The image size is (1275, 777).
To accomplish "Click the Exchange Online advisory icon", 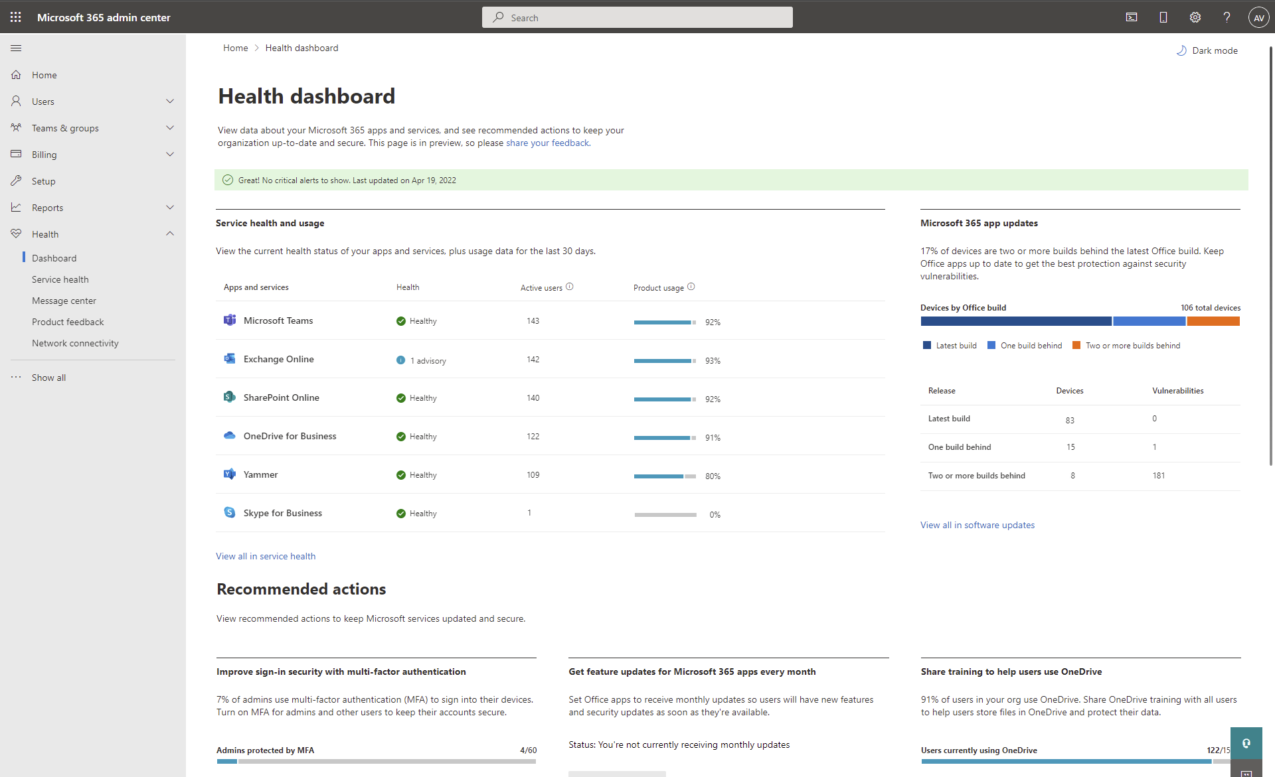I will pos(400,360).
